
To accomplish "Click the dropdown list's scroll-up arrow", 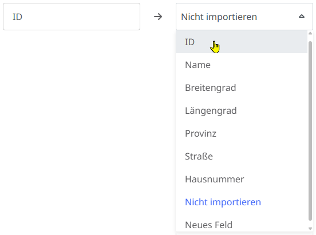I will click(x=310, y=33).
